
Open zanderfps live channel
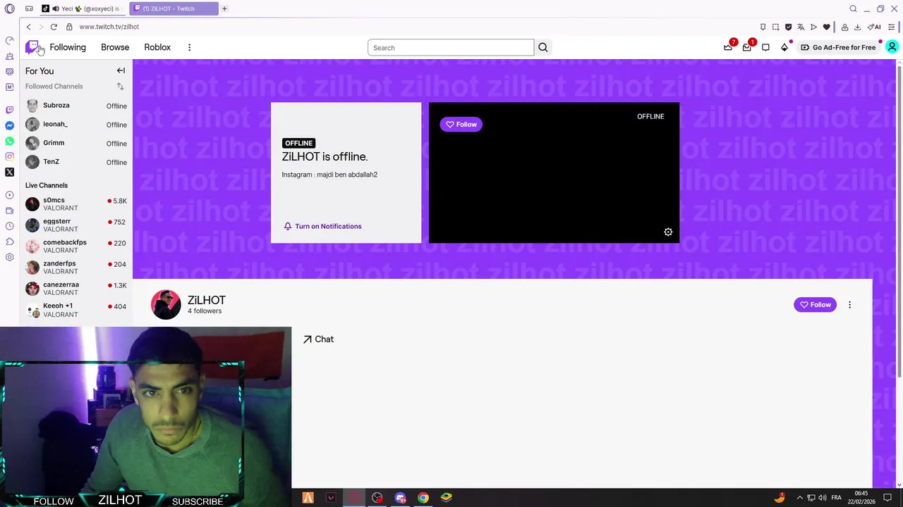(76, 268)
